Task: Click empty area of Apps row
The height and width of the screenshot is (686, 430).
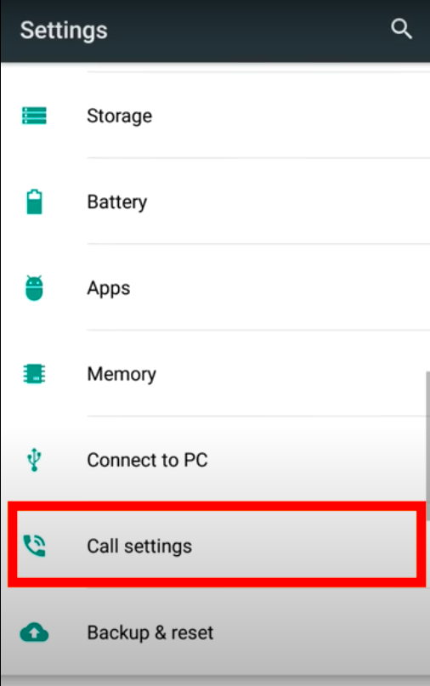Action: (x=280, y=289)
